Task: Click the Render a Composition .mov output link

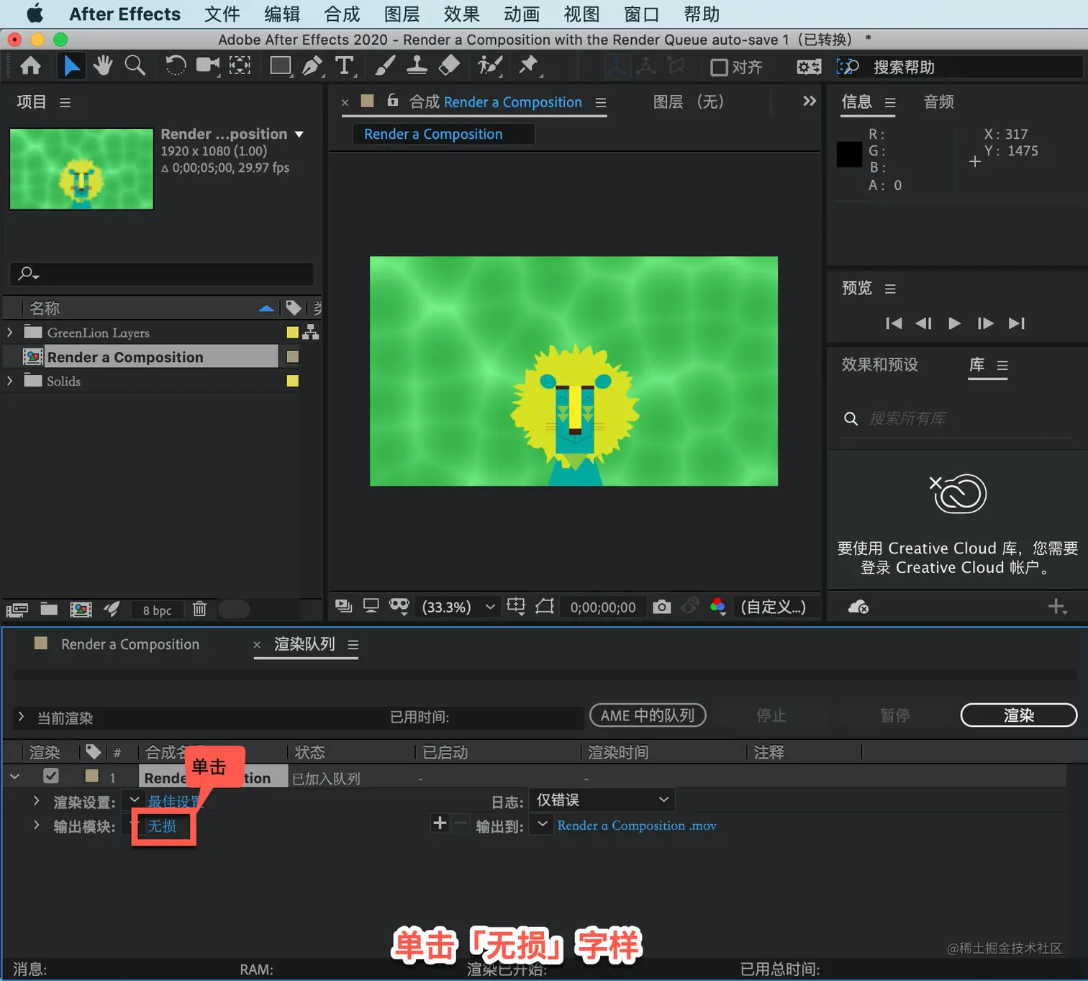Action: point(637,826)
